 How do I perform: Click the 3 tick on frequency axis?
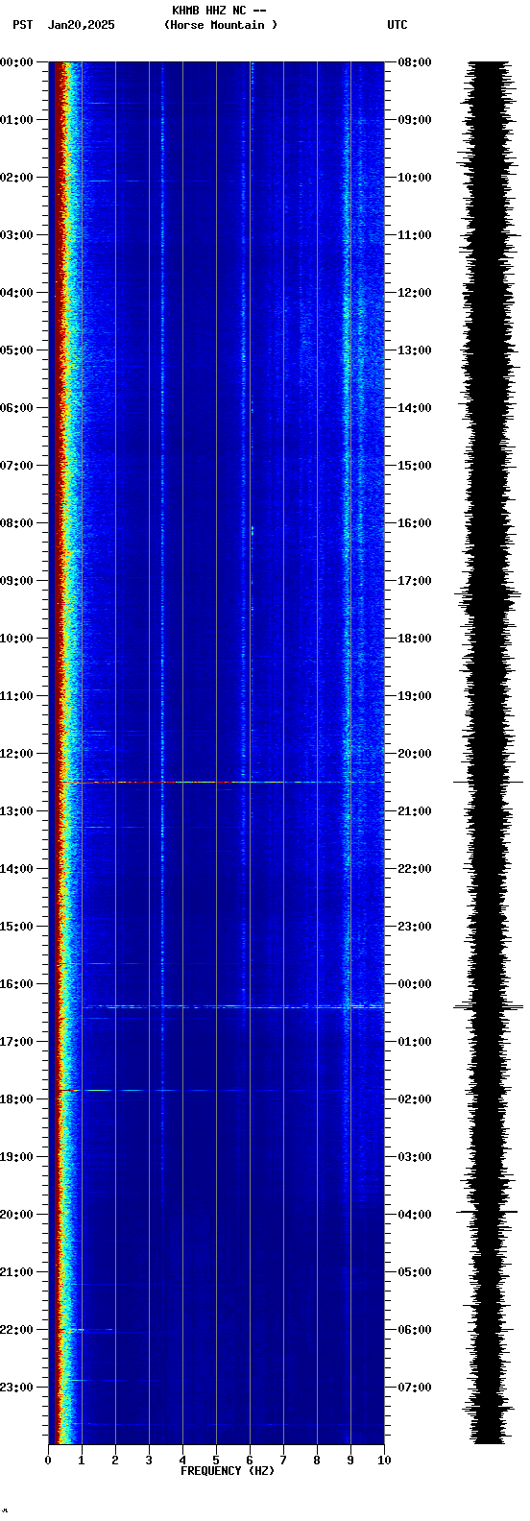[149, 1461]
